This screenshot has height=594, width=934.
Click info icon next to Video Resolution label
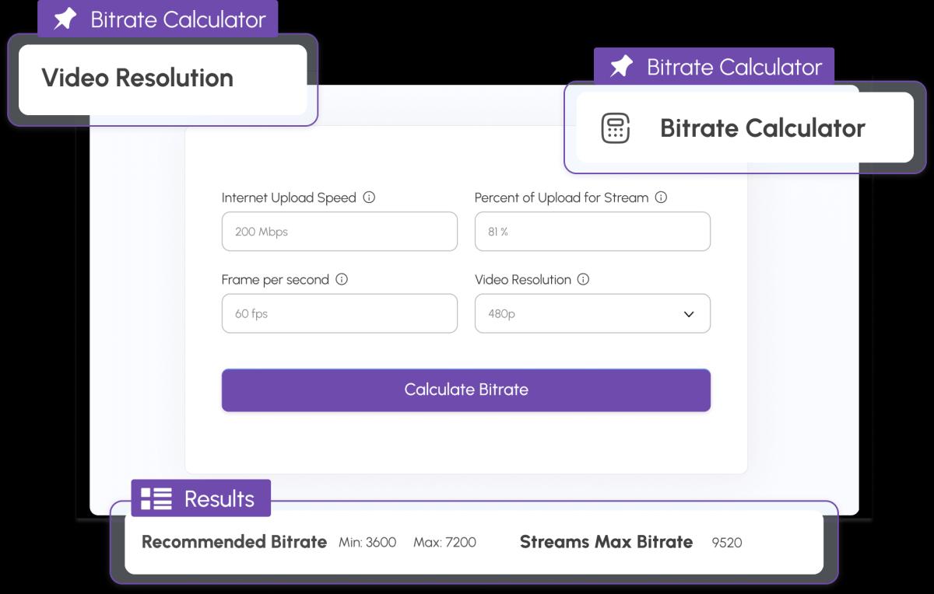(x=583, y=279)
